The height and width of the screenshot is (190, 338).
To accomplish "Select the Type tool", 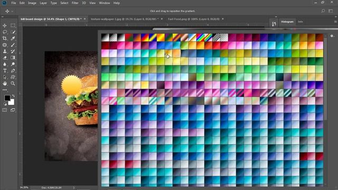I will [x=5, y=71].
